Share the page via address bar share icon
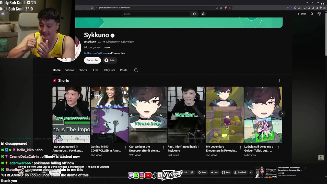This screenshot has height=184, width=327. [221, 8]
